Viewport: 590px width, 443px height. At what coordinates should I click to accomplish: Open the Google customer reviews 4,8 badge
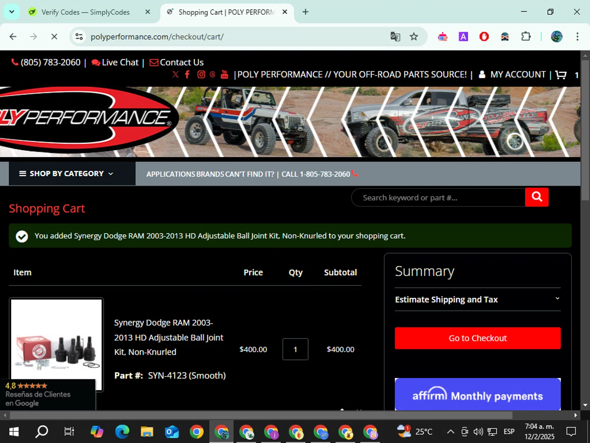tap(48, 394)
